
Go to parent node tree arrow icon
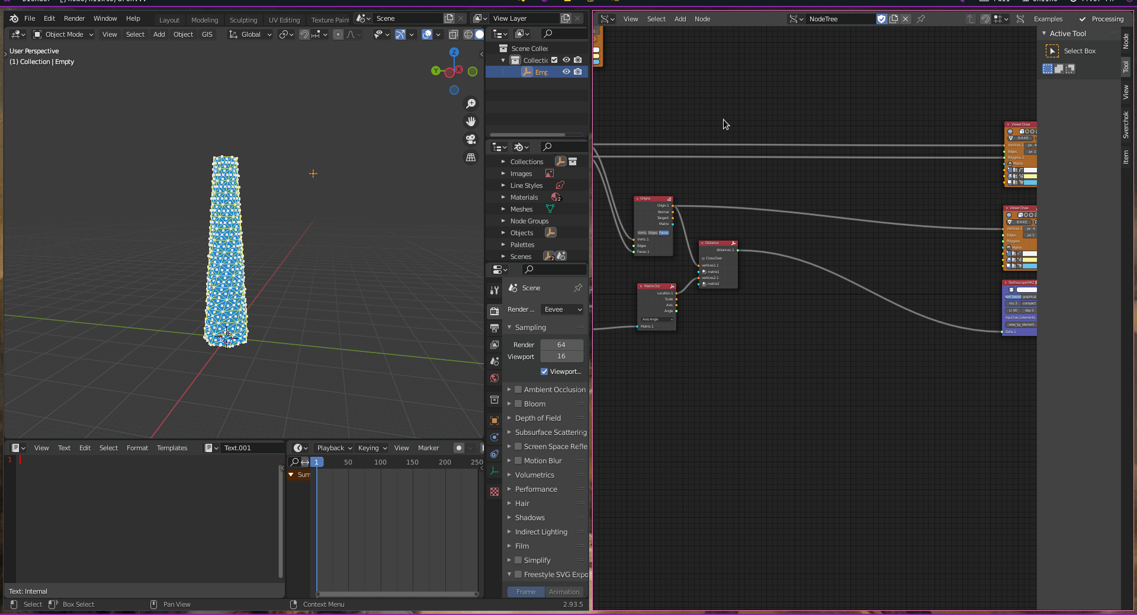point(970,19)
